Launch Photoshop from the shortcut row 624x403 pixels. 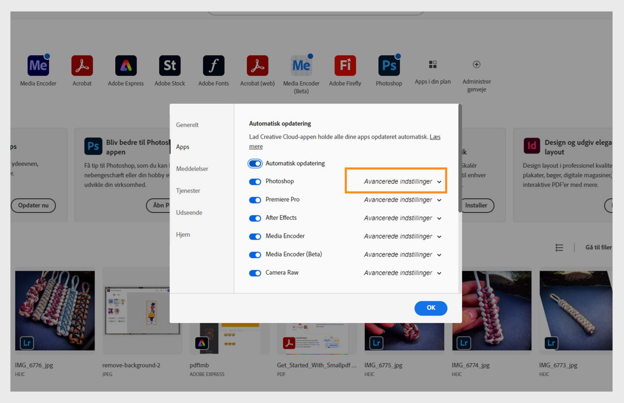click(x=389, y=65)
